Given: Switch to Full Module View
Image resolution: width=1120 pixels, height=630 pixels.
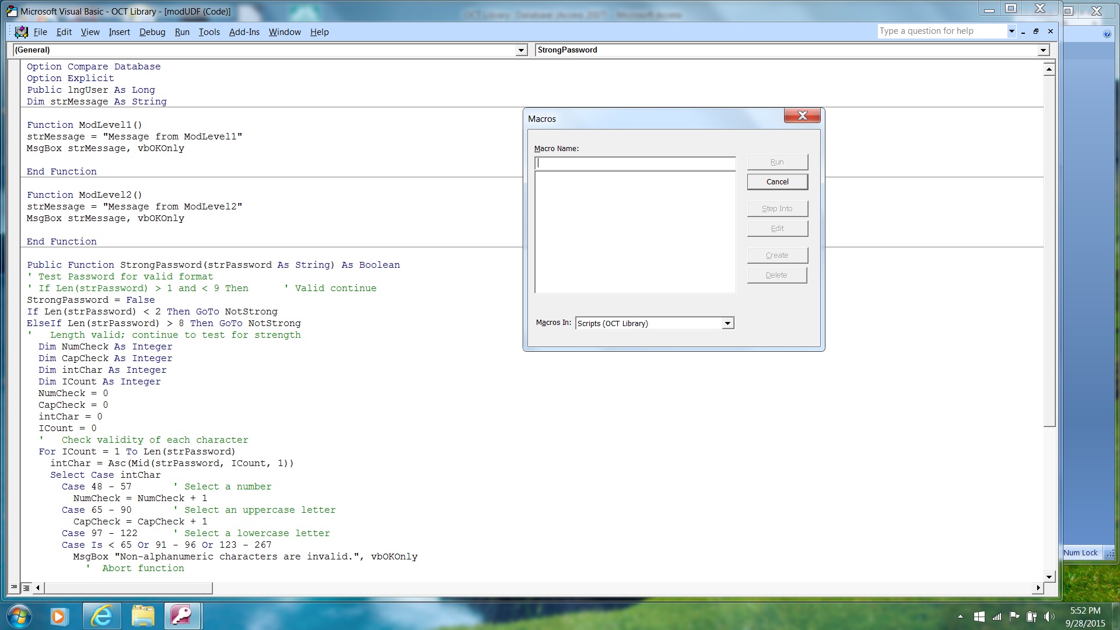Looking at the screenshot, I should click(26, 587).
